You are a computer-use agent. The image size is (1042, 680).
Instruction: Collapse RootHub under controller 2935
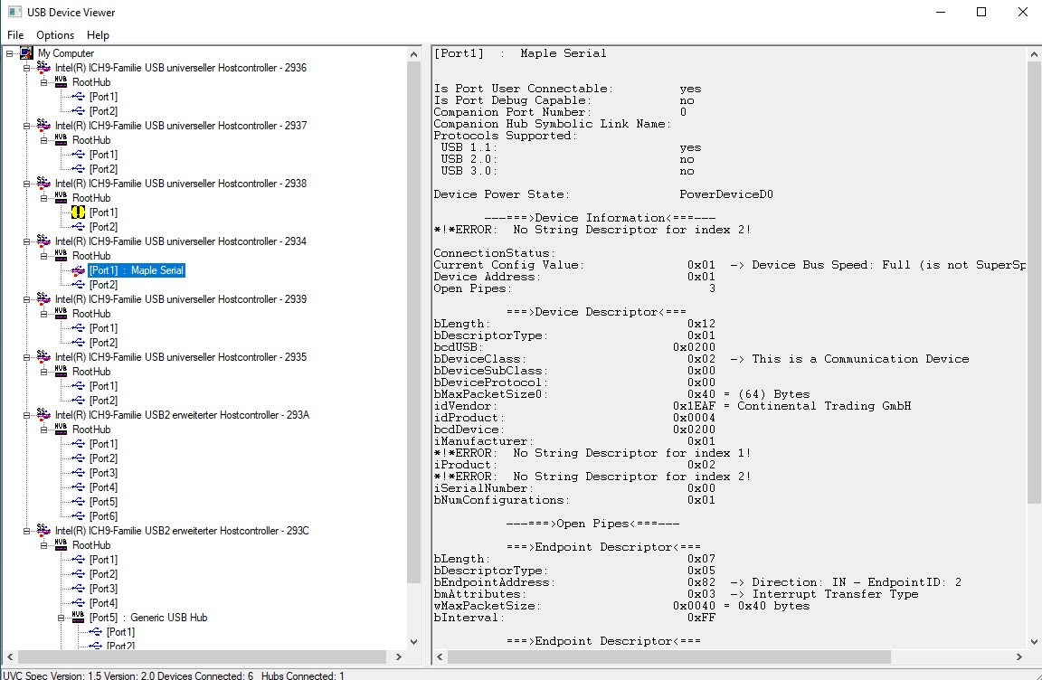pyautogui.click(x=43, y=372)
